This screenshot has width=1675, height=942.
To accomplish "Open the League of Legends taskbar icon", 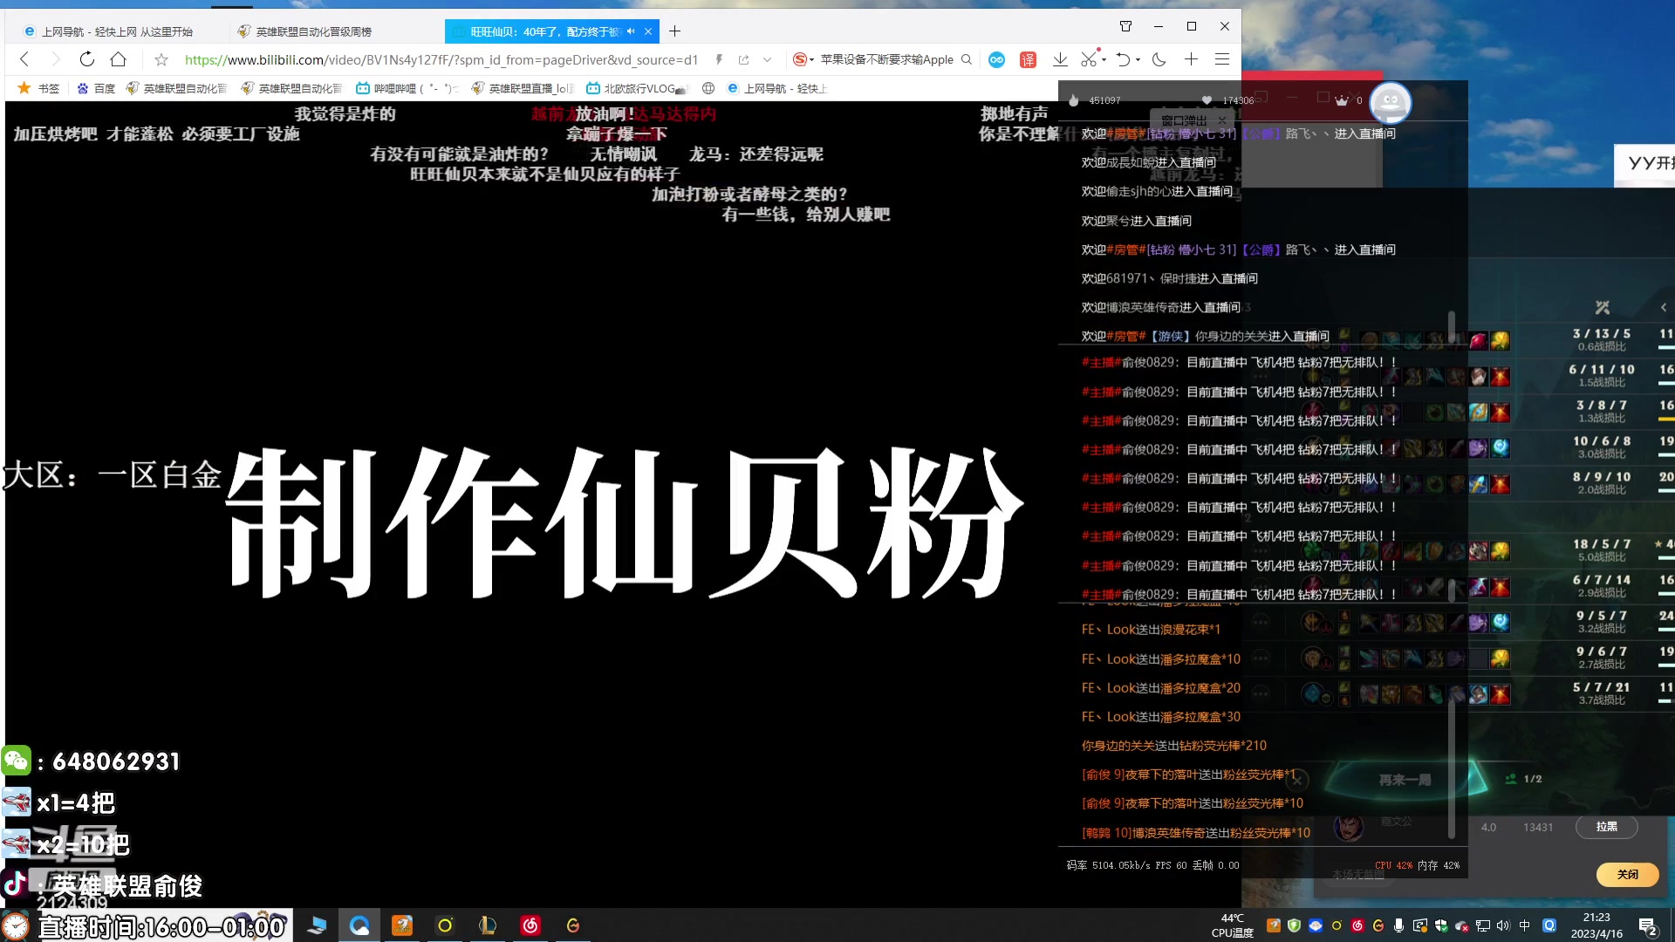I will (x=488, y=925).
